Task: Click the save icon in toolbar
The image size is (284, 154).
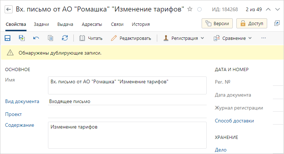Action: 8,38
